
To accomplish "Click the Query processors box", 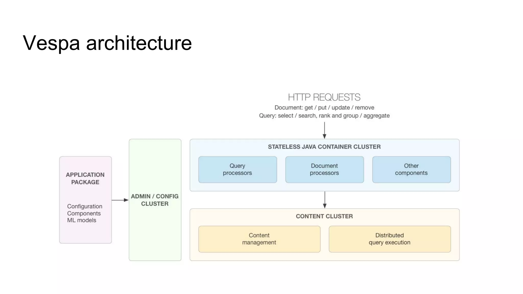I will coord(237,169).
